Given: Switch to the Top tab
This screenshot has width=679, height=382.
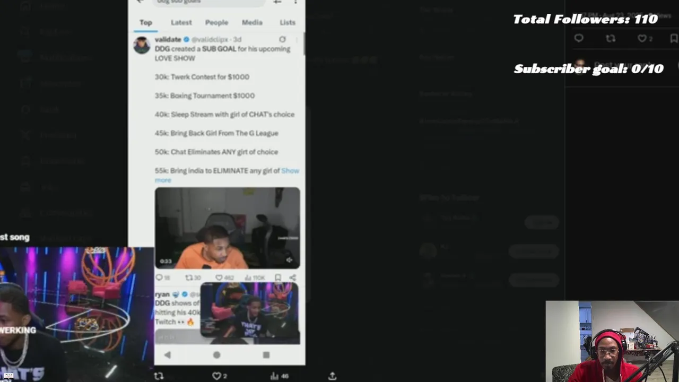Looking at the screenshot, I should 146,22.
